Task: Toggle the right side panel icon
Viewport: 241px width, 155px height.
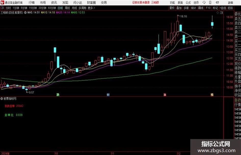Action: tap(221, 13)
